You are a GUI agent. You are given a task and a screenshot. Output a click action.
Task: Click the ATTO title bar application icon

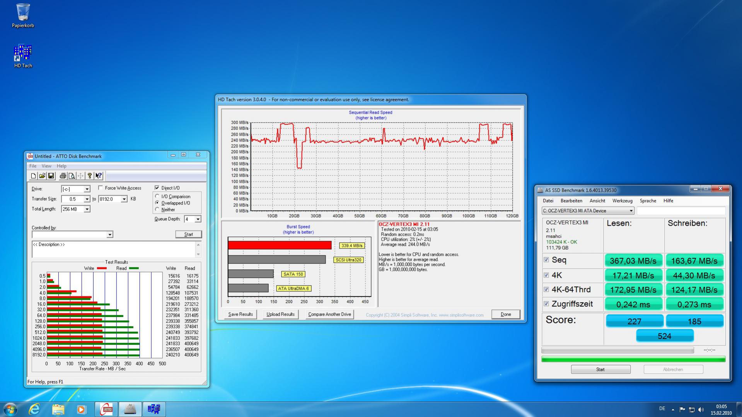click(30, 156)
